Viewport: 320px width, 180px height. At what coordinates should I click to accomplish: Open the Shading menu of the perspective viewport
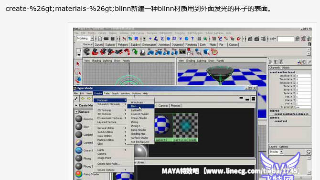(191, 60)
